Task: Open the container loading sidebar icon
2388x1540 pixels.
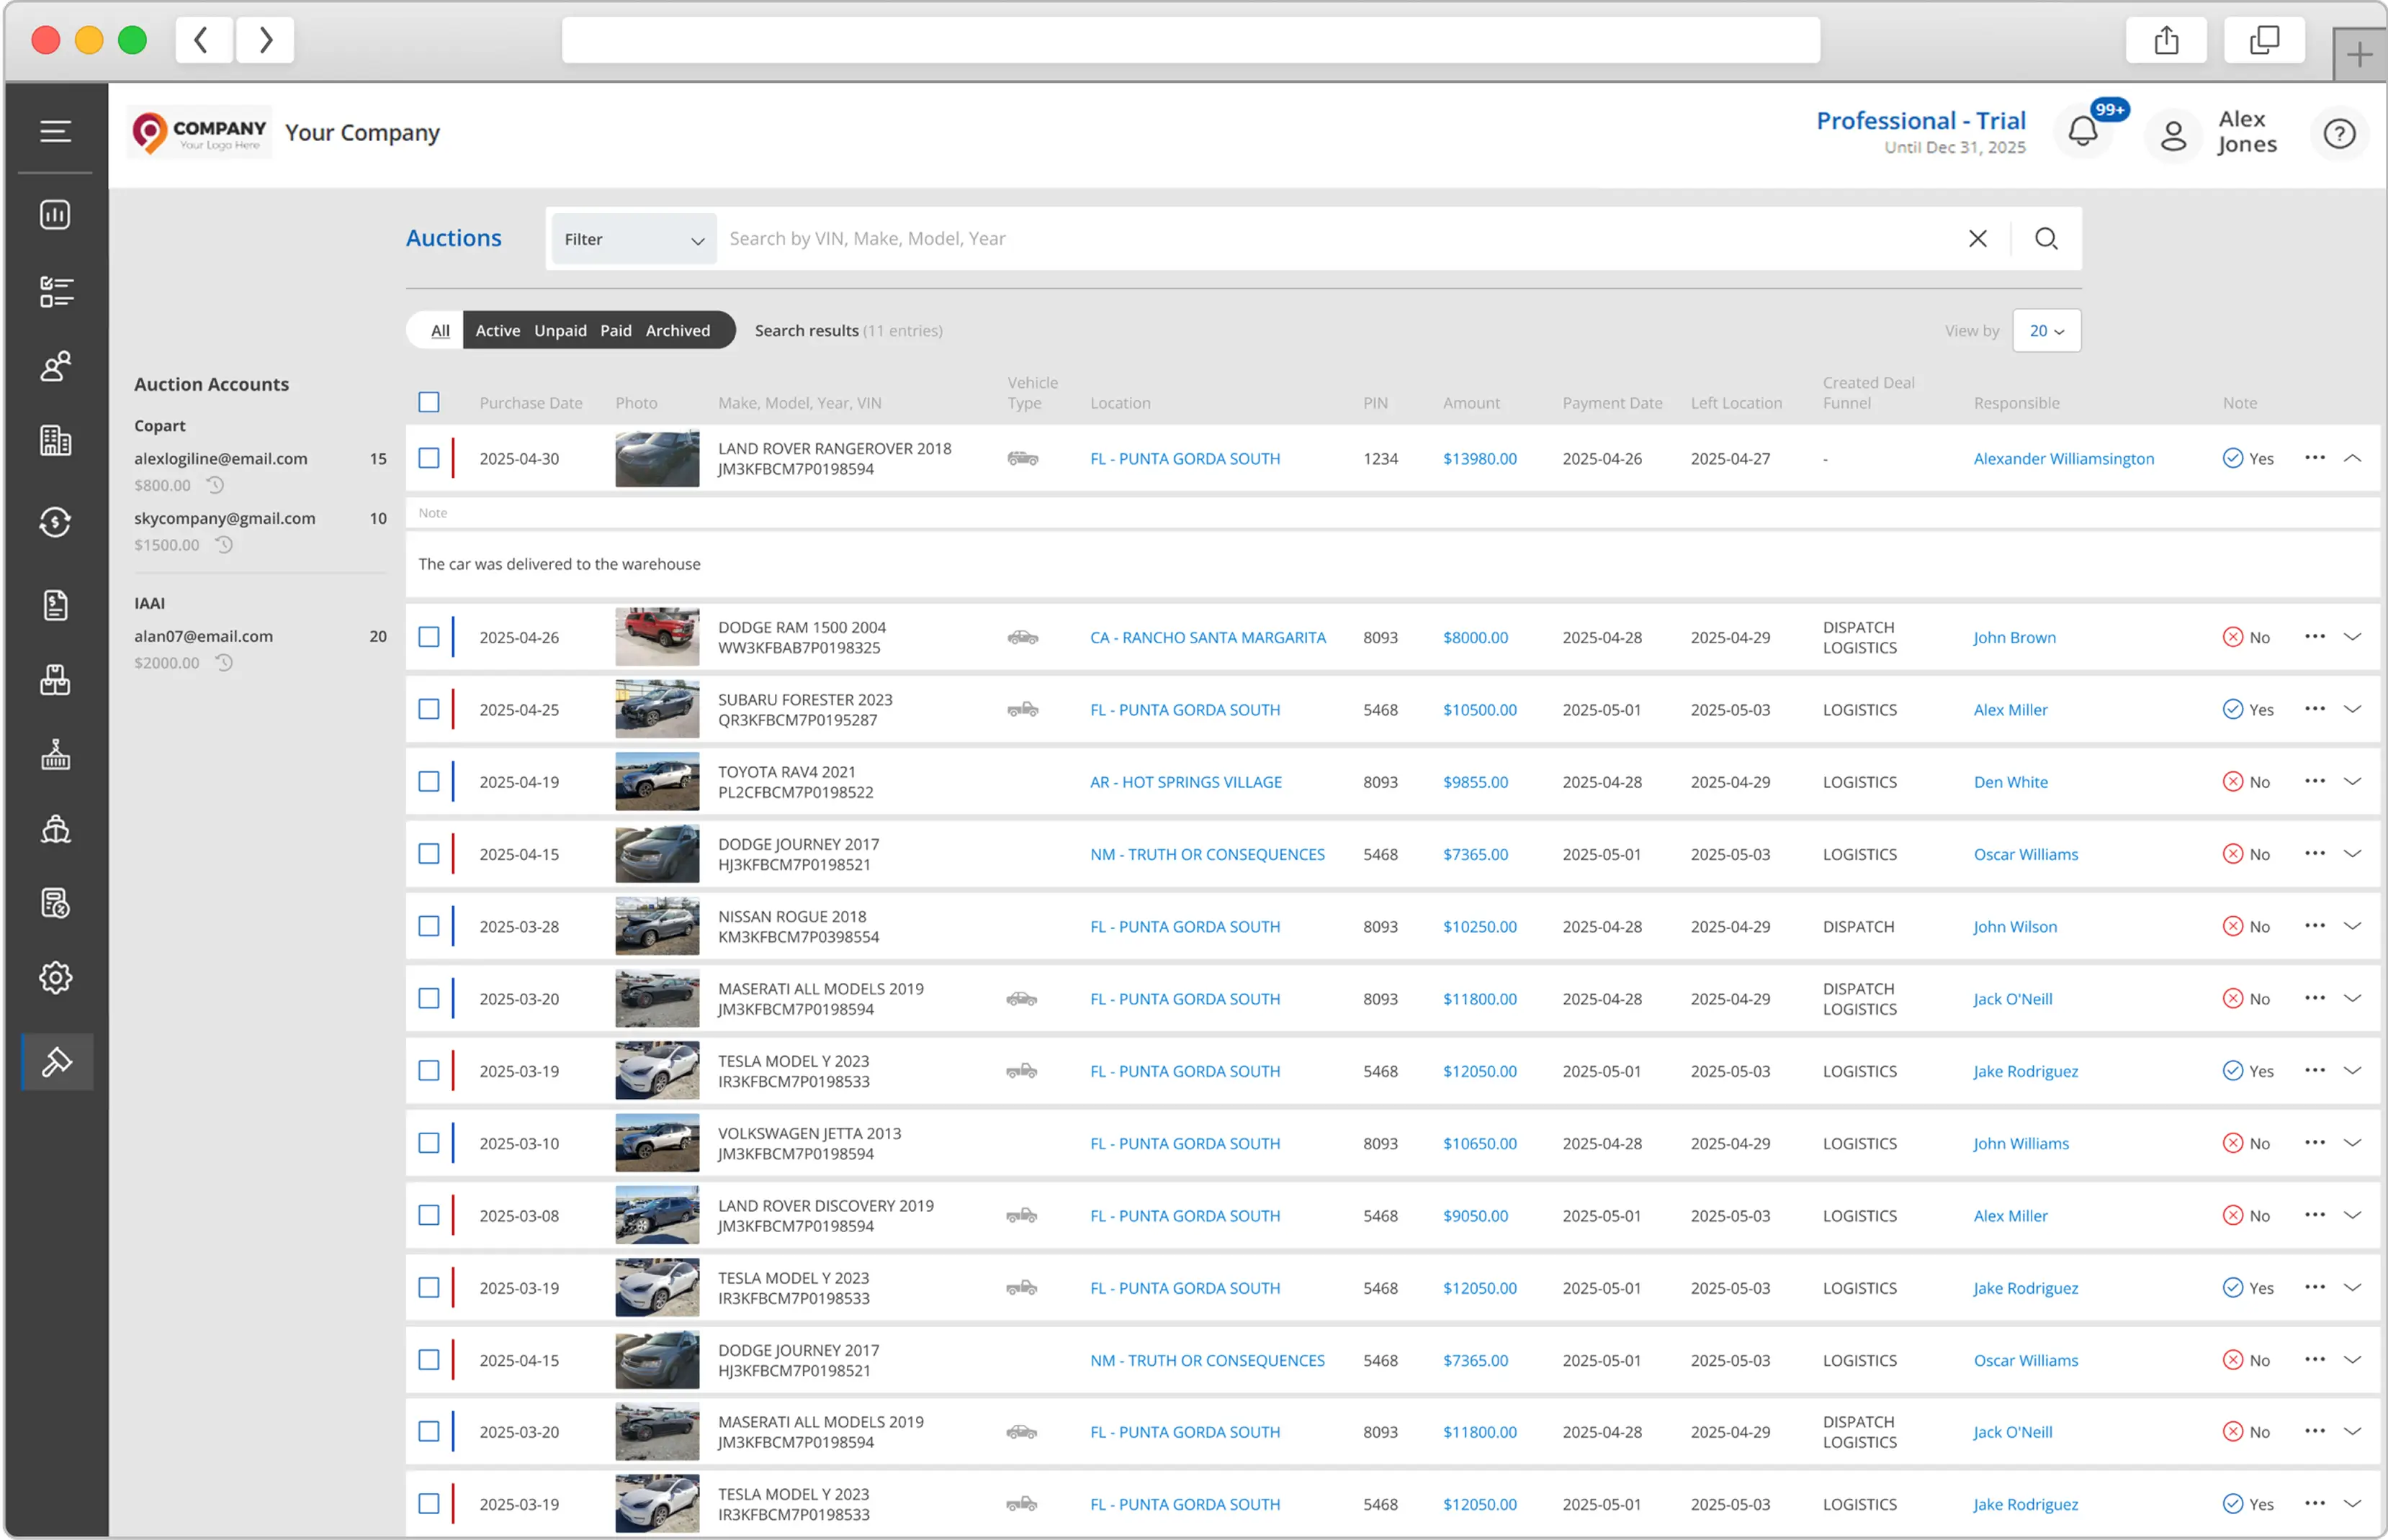Action: [x=55, y=755]
